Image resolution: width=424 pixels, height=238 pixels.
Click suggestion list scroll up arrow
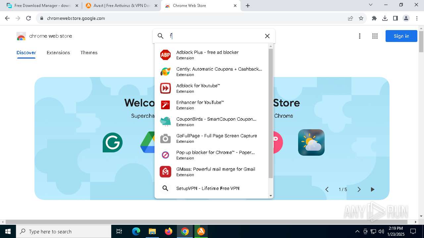pos(271,46)
